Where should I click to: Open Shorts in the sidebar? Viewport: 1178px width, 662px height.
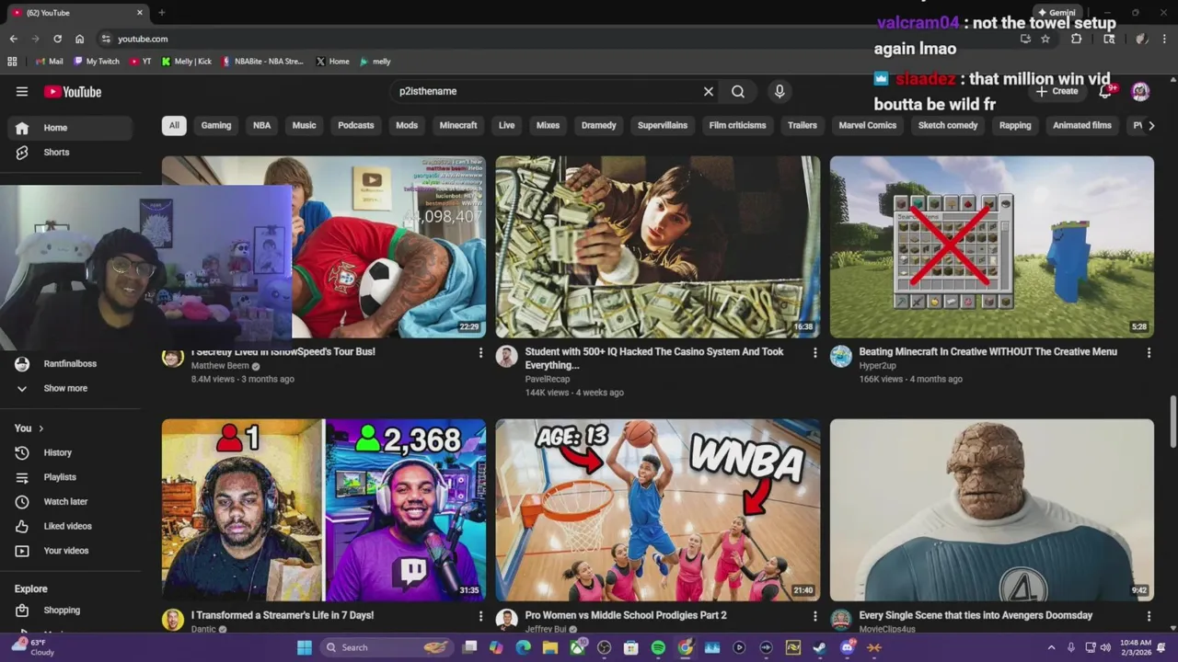pos(70,152)
